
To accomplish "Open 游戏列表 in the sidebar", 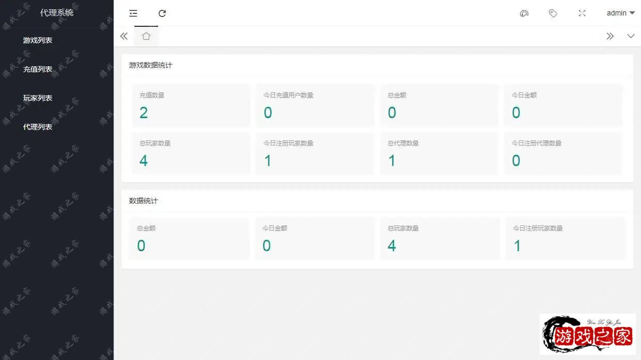I will pyautogui.click(x=38, y=40).
